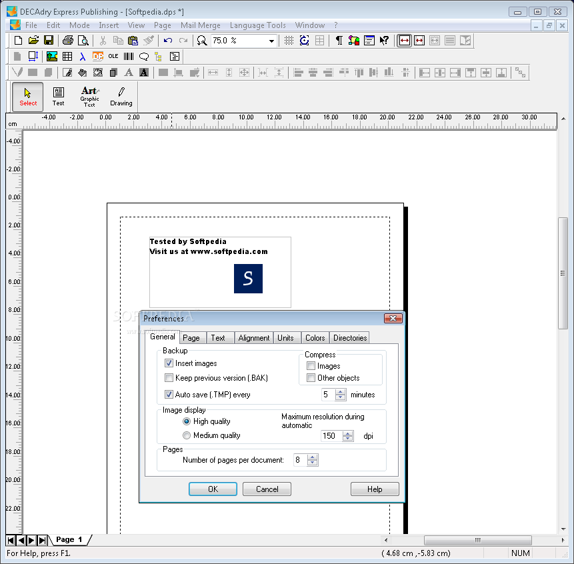Select Medium quality image display
Screen dimensions: 574x564
pyautogui.click(x=187, y=435)
